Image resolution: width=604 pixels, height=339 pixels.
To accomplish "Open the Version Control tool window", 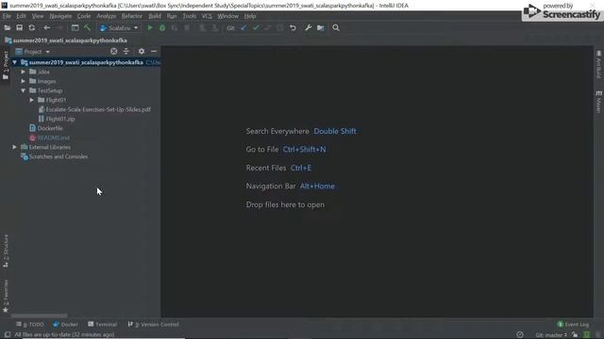I will click(153, 324).
